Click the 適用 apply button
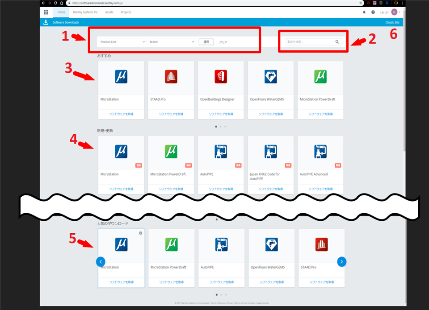The image size is (429, 310). (x=206, y=42)
